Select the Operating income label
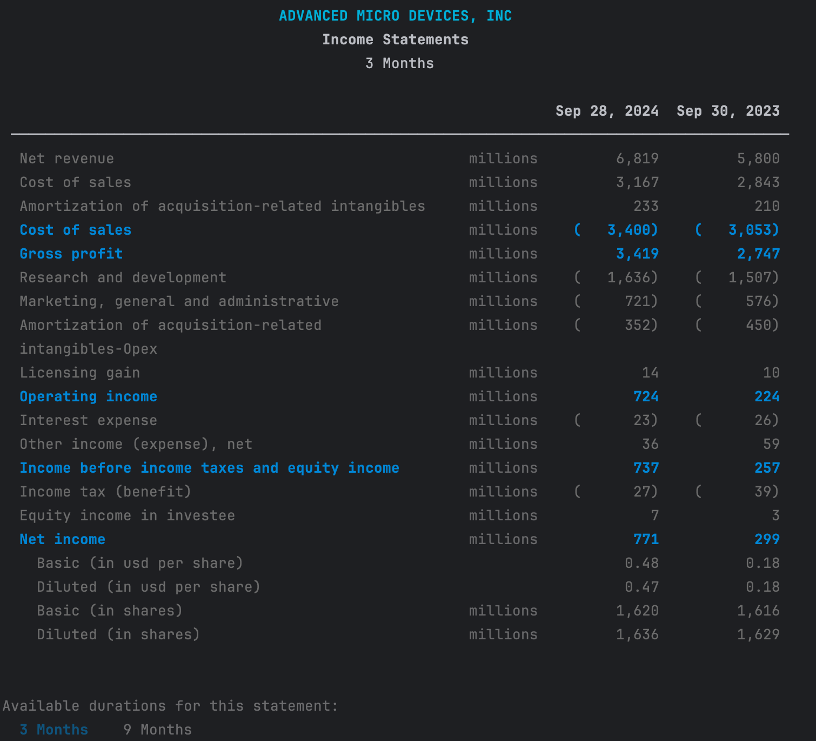 (88, 396)
